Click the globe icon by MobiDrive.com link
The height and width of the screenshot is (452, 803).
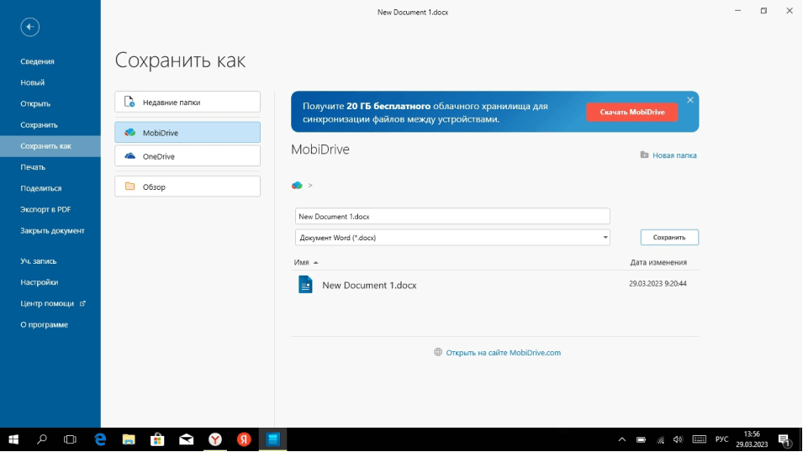(438, 352)
